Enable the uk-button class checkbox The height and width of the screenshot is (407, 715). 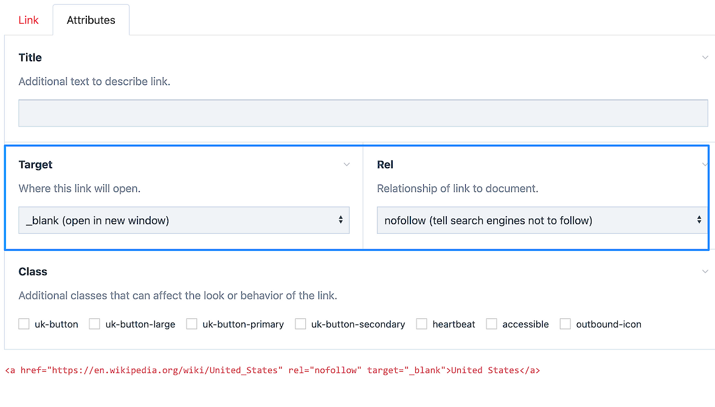(24, 324)
